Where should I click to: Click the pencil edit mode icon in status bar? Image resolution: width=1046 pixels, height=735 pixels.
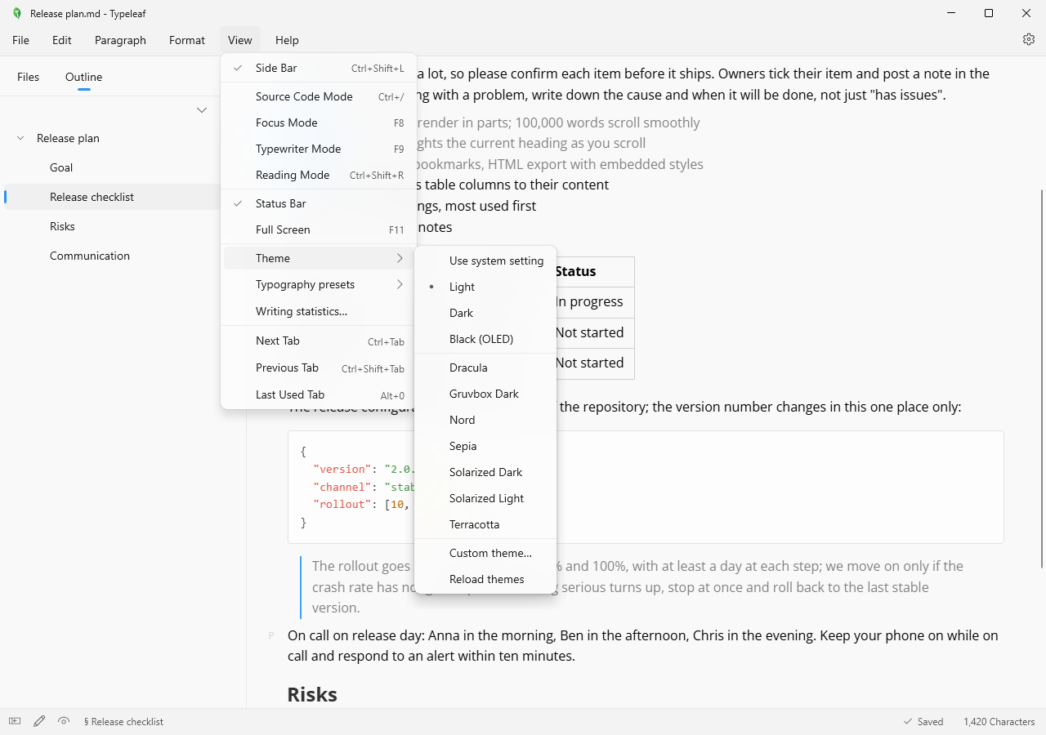click(39, 721)
